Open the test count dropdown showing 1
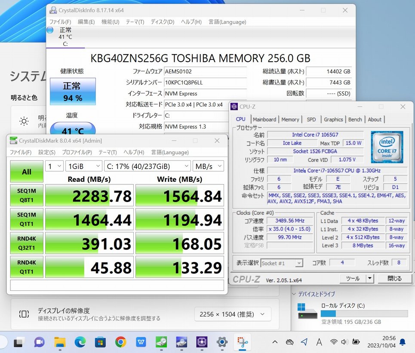Image resolution: width=415 pixels, height=353 pixels. pos(54,166)
